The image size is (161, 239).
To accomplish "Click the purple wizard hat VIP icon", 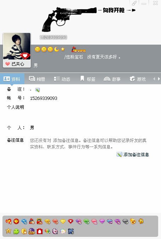I will tap(32, 231).
